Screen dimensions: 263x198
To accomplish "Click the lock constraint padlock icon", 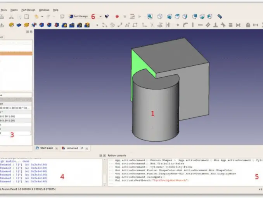I will pyautogui.click(x=248, y=25).
